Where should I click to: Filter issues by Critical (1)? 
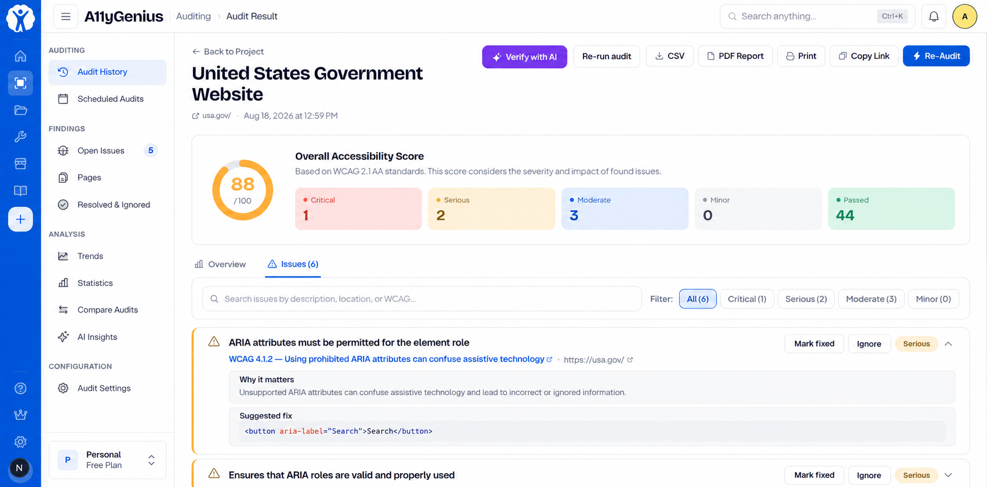[747, 299]
